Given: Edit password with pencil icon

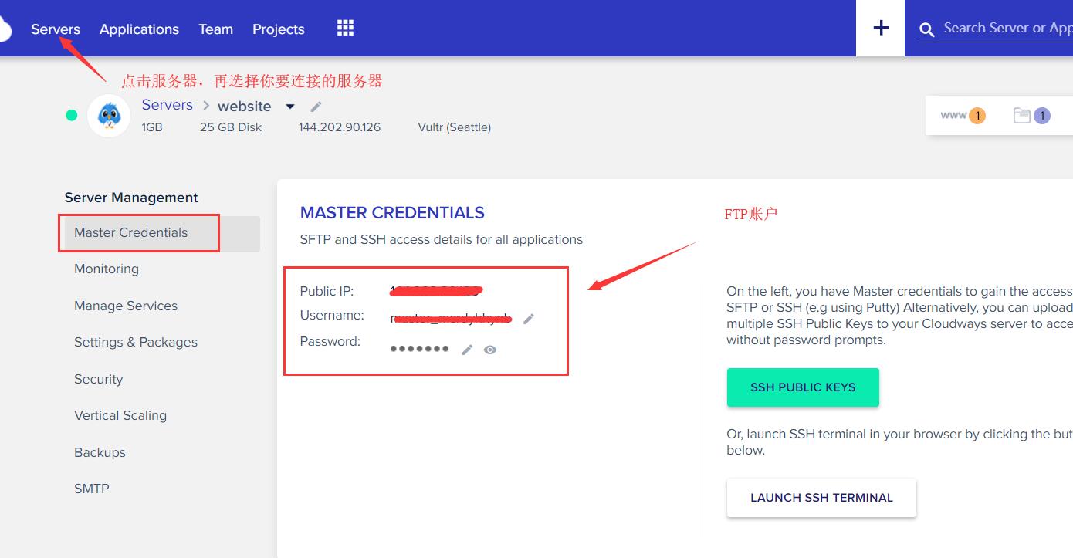Looking at the screenshot, I should click(467, 350).
